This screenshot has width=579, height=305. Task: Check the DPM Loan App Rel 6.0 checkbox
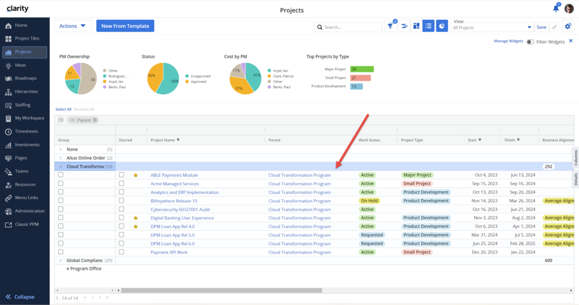(61, 243)
